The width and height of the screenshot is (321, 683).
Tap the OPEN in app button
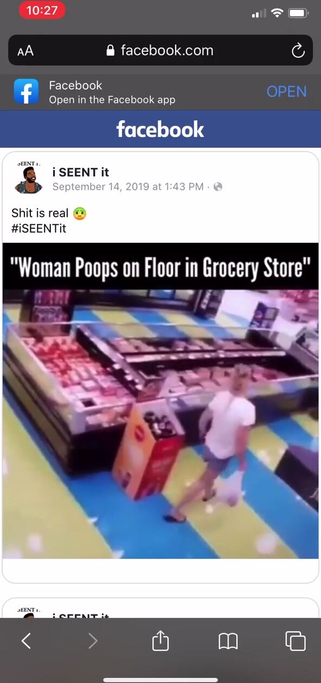tap(286, 92)
